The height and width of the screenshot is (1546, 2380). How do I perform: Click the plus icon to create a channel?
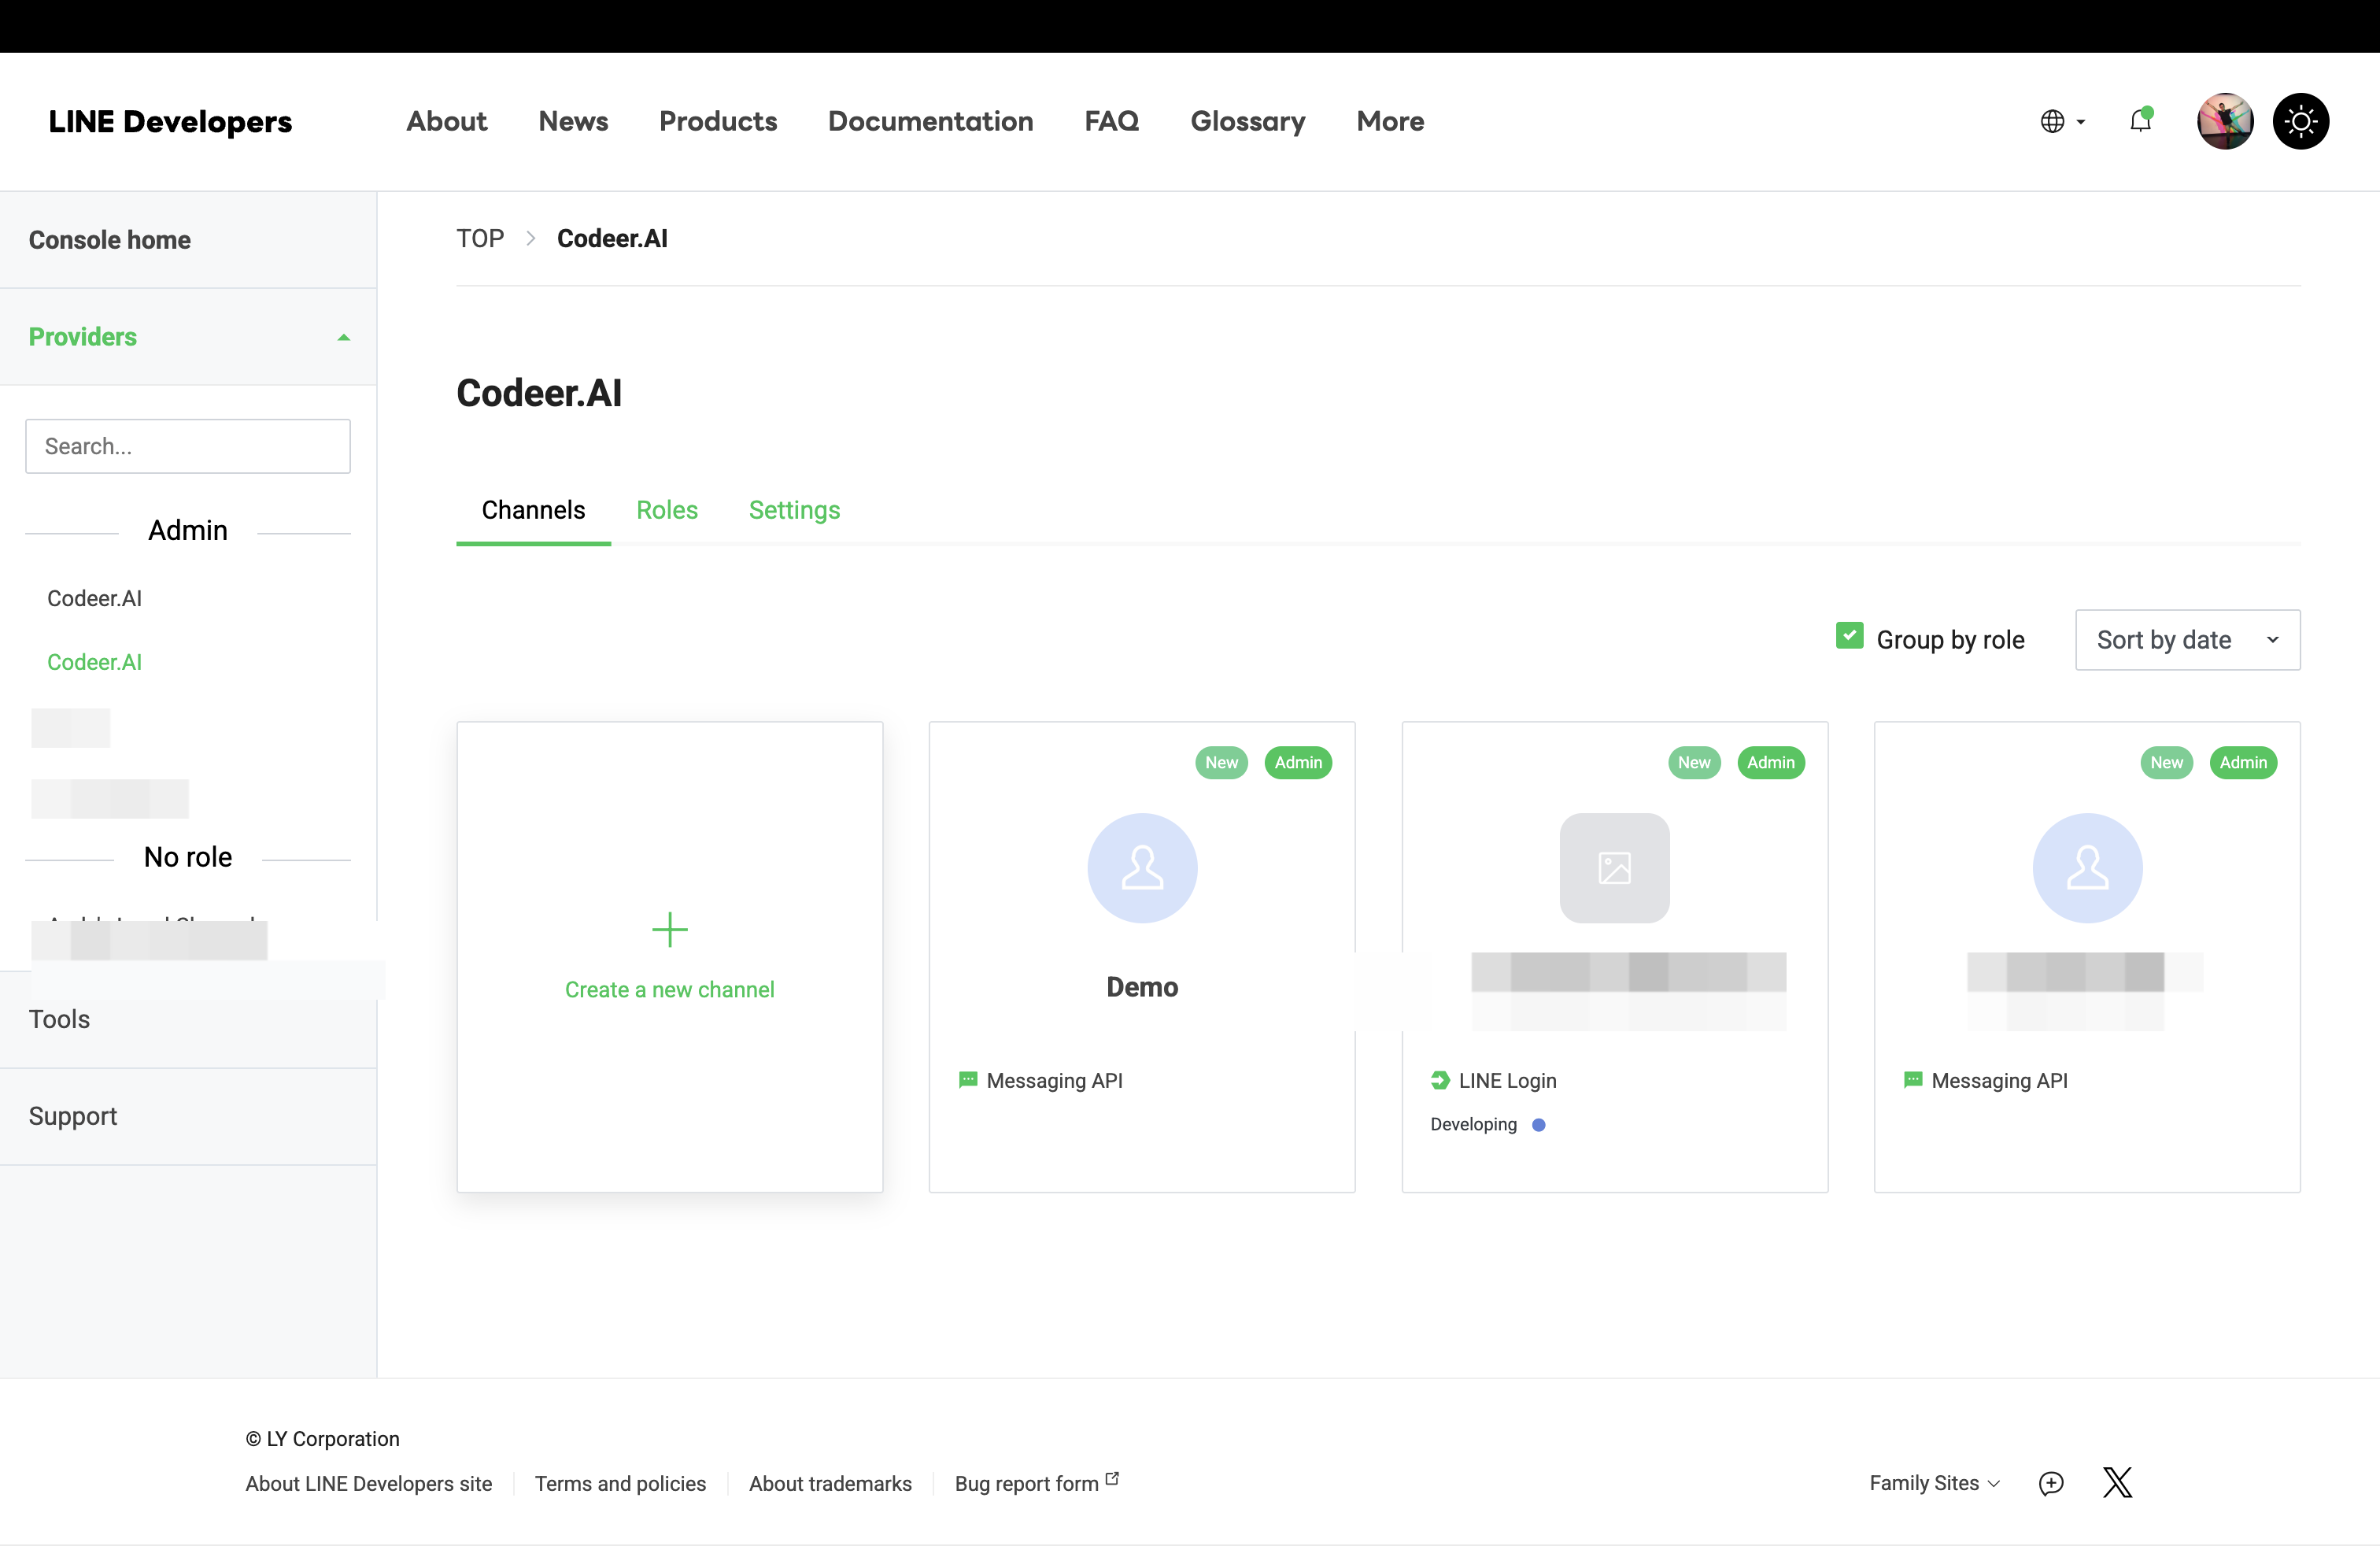[669, 929]
